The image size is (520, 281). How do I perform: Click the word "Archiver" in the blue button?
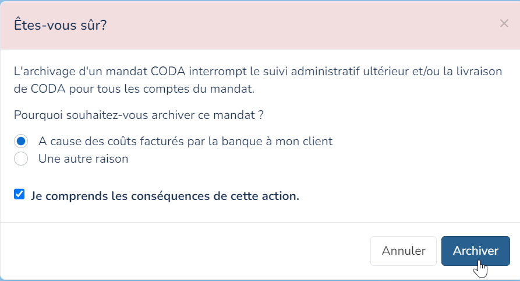coord(476,251)
